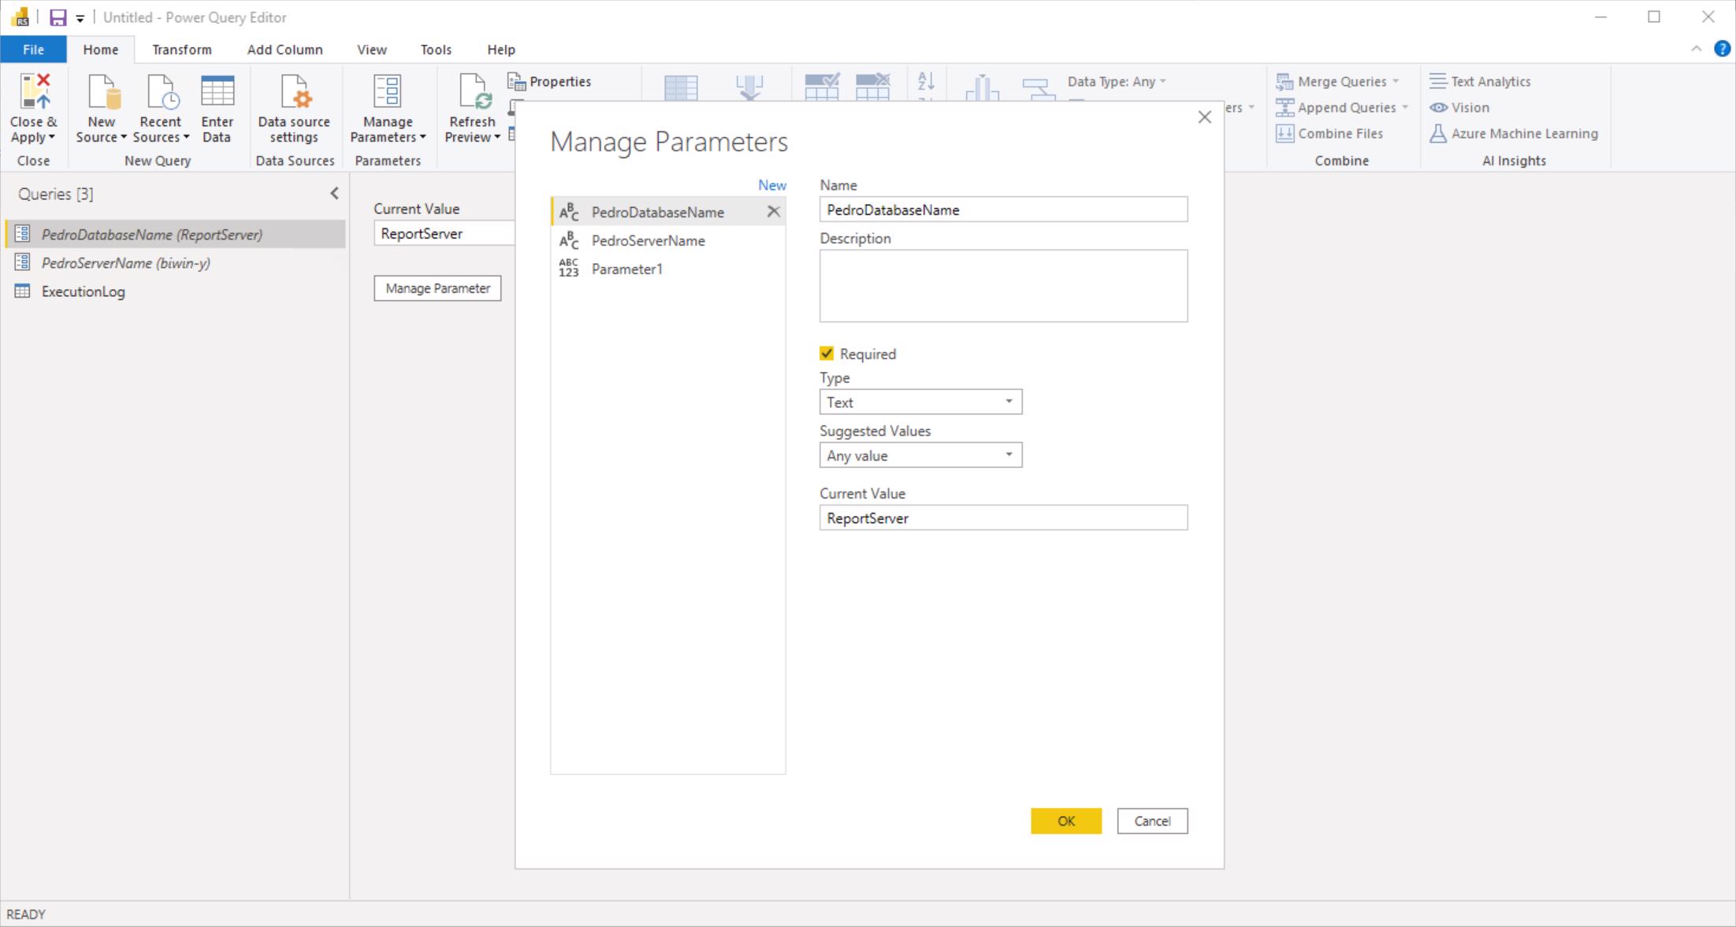The height and width of the screenshot is (927, 1736).
Task: Click the Remove Columns ribbon icon
Action: pos(749,87)
